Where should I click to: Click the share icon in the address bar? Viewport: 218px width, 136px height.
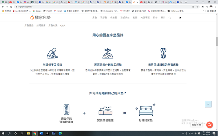pyautogui.click(x=193, y=7)
